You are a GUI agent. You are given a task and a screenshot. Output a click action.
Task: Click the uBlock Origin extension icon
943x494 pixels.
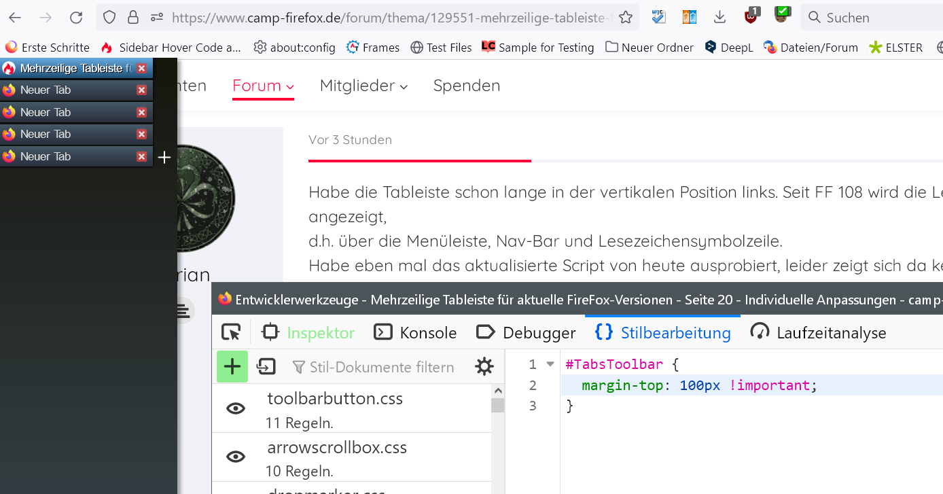751,16
